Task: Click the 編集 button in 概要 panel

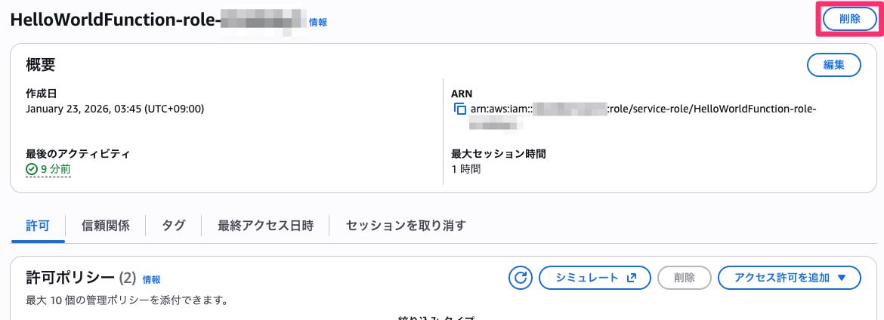Action: [x=834, y=66]
